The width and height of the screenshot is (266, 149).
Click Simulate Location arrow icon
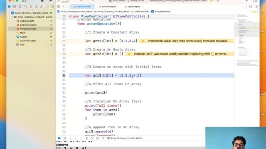pyautogui.click(x=103, y=138)
